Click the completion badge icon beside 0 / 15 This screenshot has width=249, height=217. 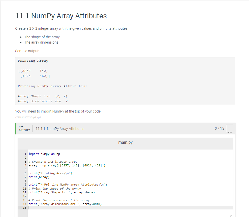click(x=230, y=129)
